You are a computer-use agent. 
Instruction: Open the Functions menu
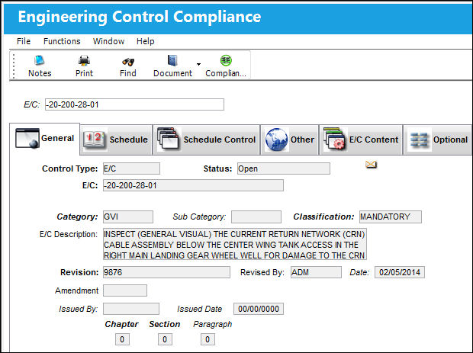[x=62, y=41]
